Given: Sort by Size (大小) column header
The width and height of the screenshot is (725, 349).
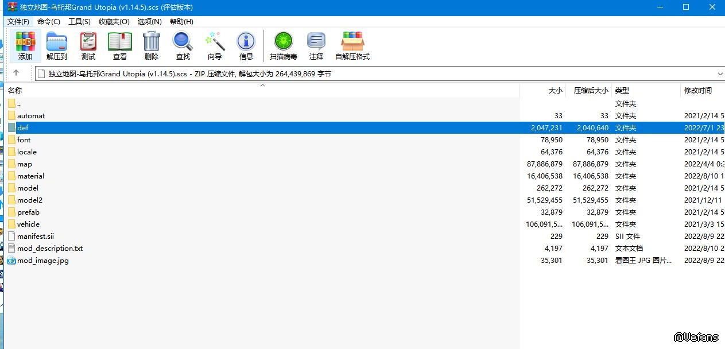Looking at the screenshot, I should point(555,90).
